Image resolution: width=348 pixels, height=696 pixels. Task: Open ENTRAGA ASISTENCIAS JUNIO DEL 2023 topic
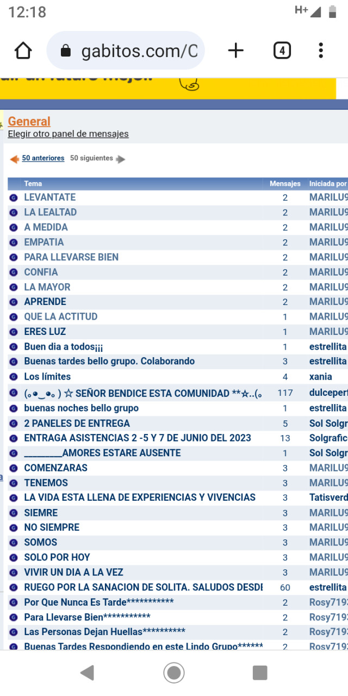[x=138, y=438]
